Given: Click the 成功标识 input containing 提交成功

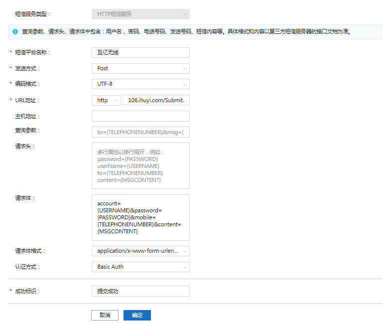Looking at the screenshot, I should coord(140,291).
